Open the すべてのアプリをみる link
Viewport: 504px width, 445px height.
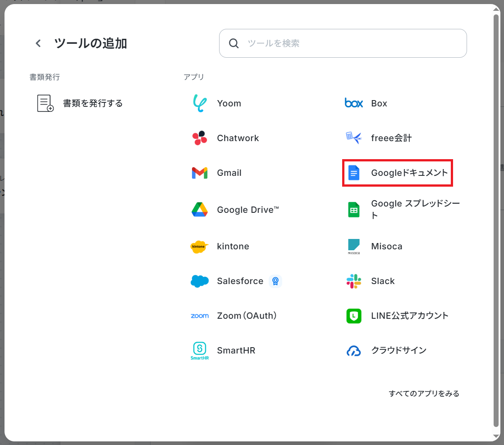[x=424, y=394]
